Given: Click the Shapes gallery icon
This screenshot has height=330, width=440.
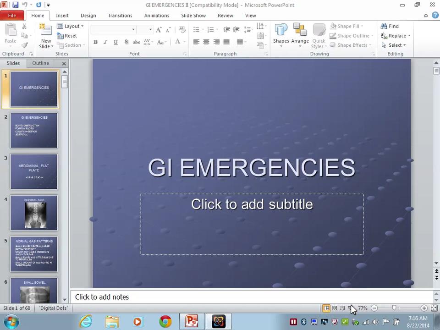Looking at the screenshot, I should (281, 31).
